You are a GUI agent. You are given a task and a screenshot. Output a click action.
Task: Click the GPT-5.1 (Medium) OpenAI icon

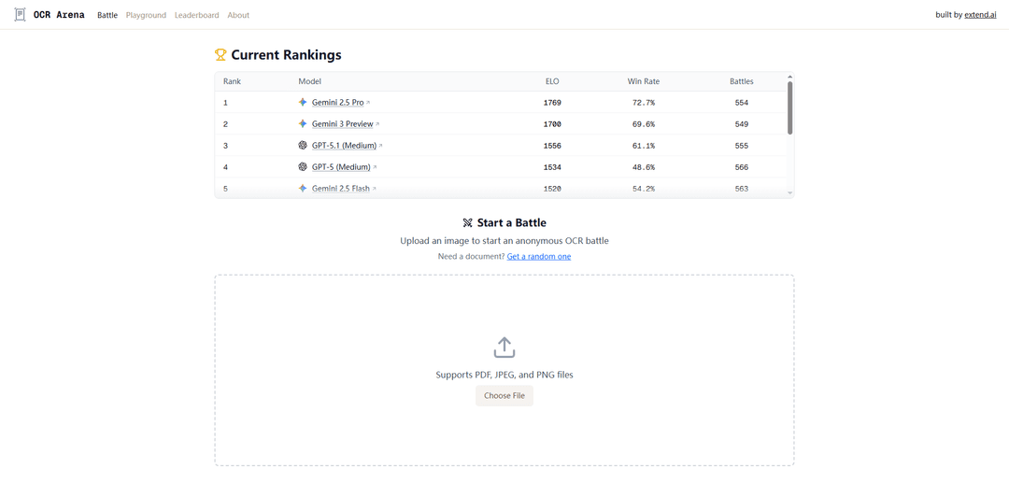click(x=303, y=146)
